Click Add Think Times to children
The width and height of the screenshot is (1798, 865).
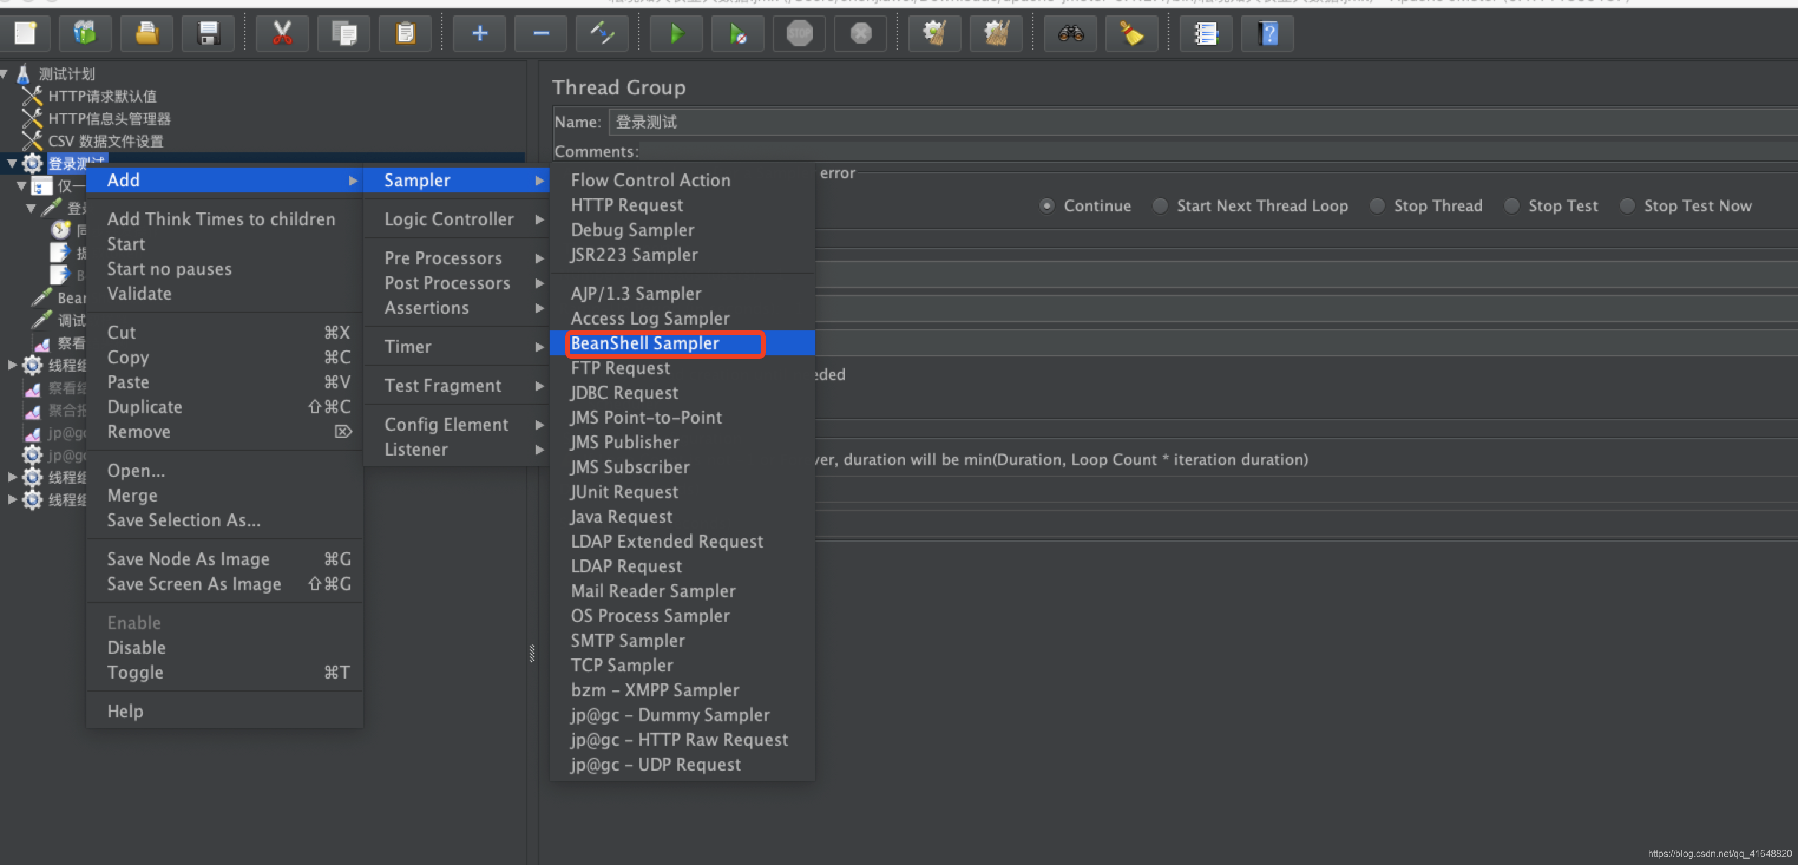221,219
